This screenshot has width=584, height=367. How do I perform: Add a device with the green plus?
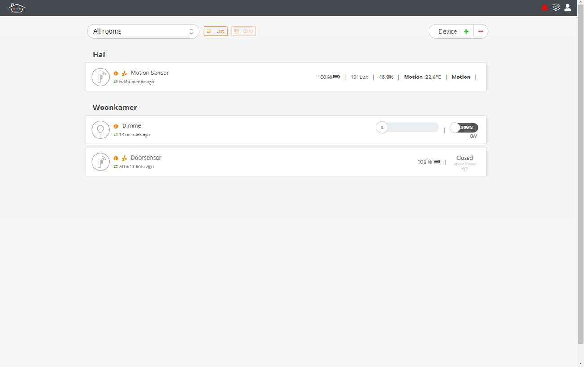466,31
